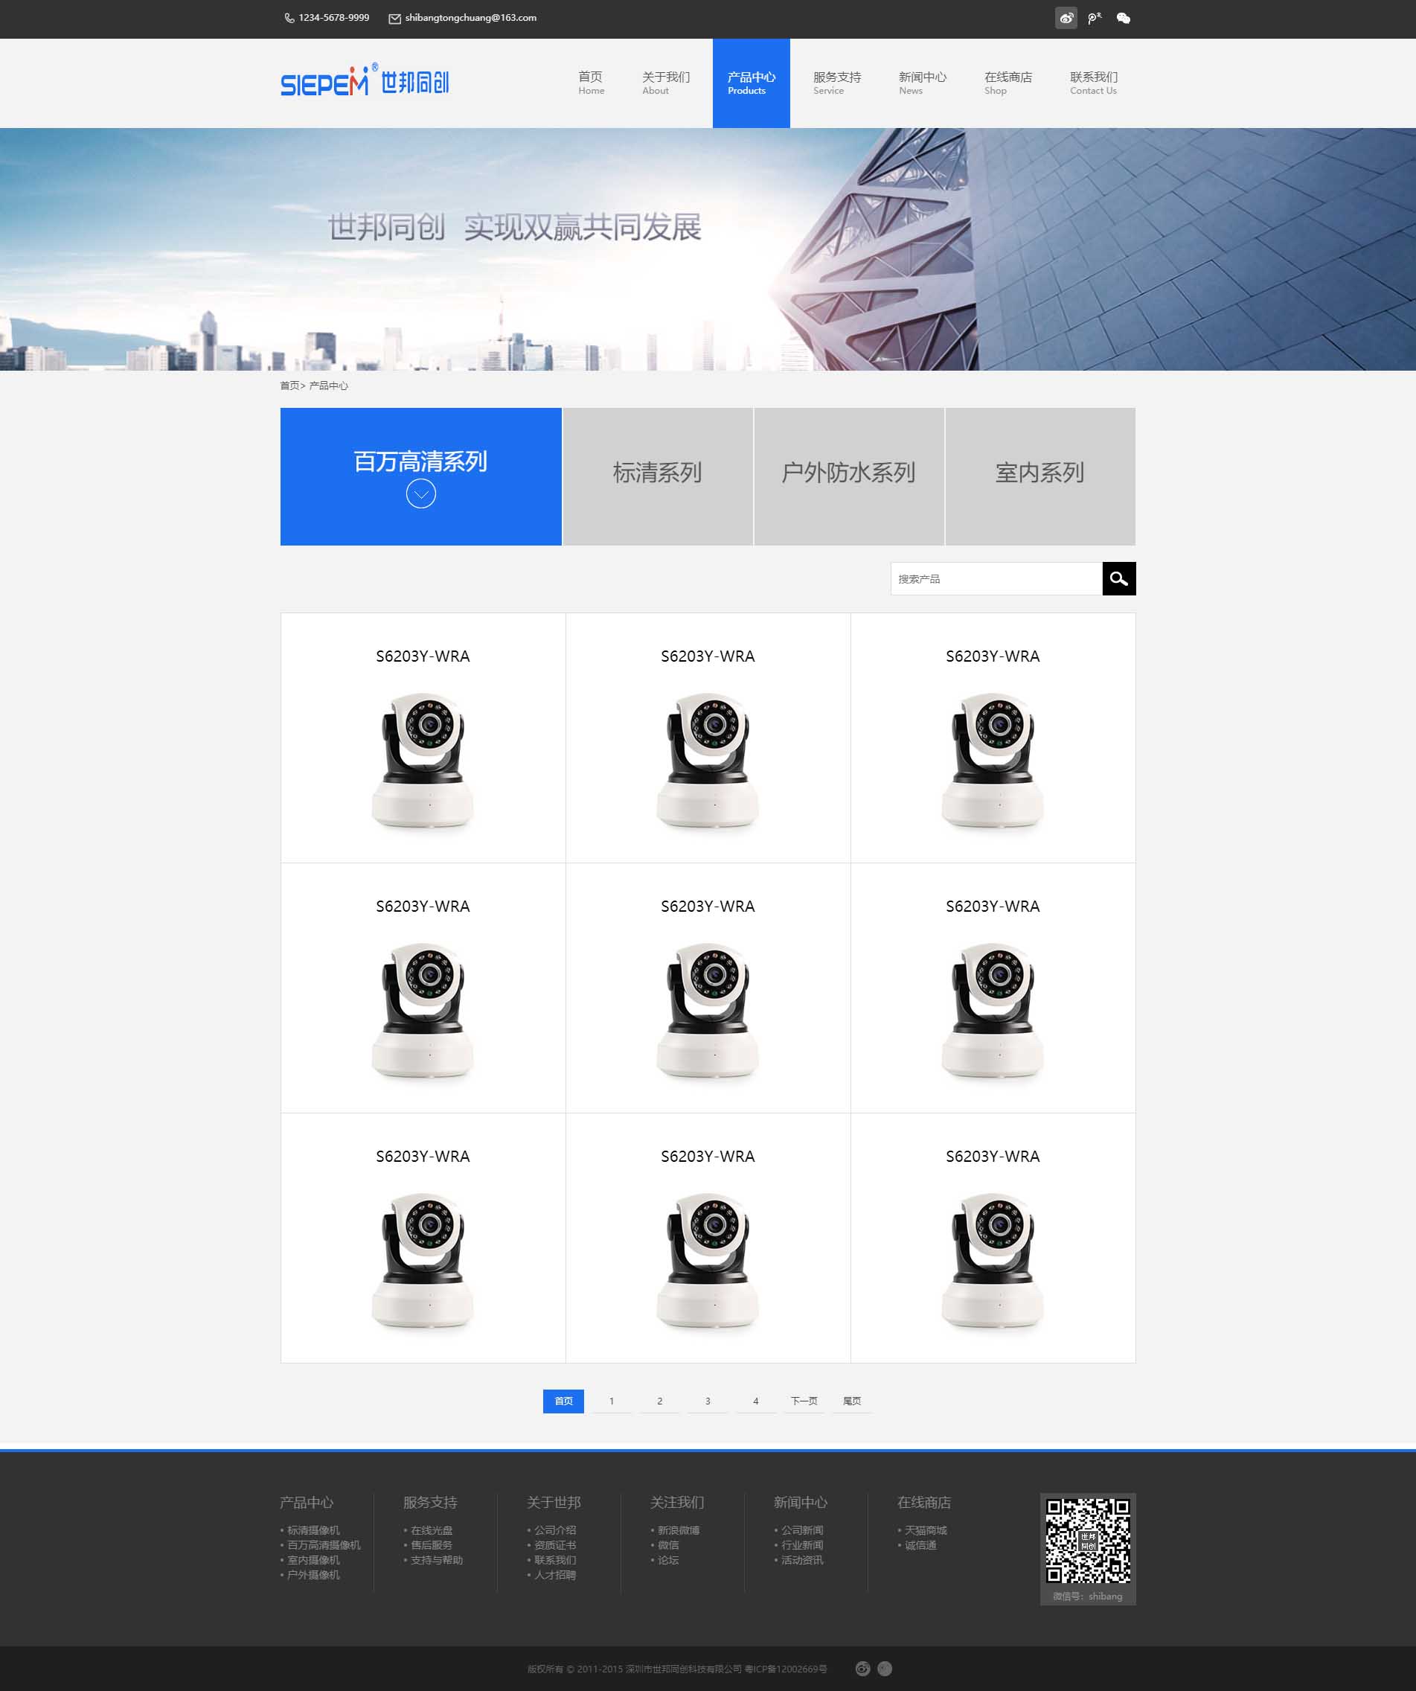Click the black magnifier search button
Screen dimensions: 1416x1691
coord(1118,578)
